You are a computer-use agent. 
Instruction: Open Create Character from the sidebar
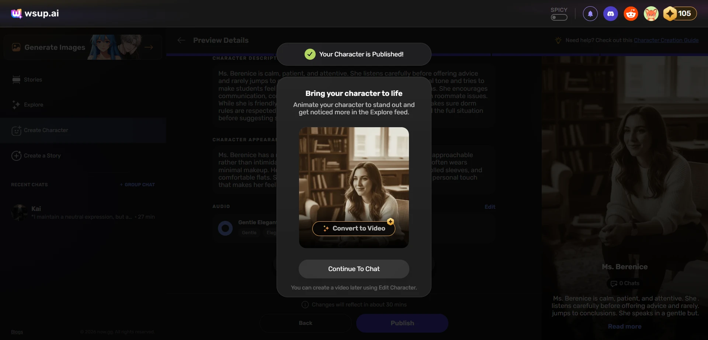16,130
